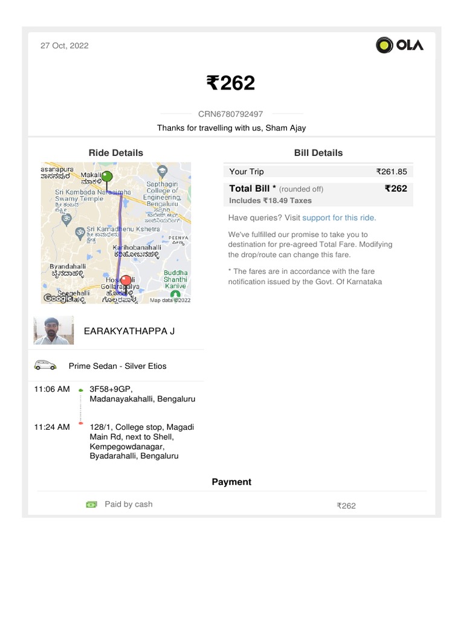Click the Ride Details heading
The height and width of the screenshot is (619, 464).
pyautogui.click(x=116, y=153)
